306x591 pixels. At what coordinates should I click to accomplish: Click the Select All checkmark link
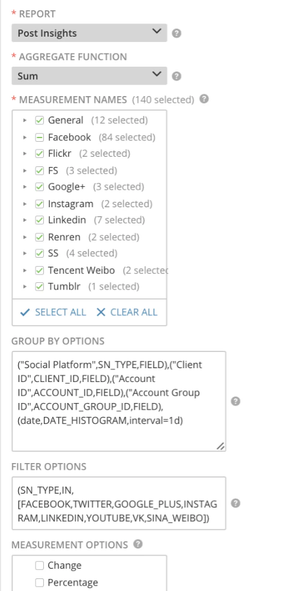point(53,312)
